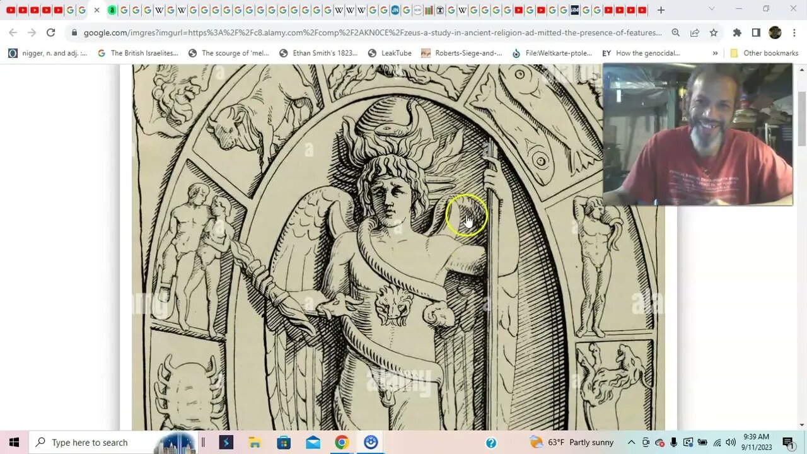Click the address bar URL
Screen dimensions: 807x454
point(373,33)
